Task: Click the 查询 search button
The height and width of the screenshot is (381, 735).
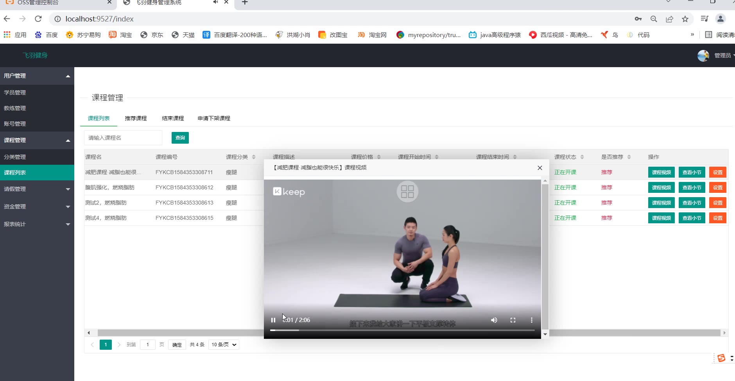Action: point(180,138)
